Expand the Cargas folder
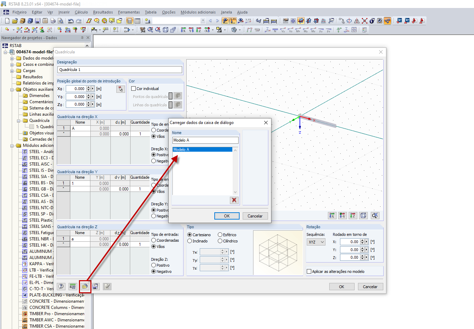 [12, 71]
